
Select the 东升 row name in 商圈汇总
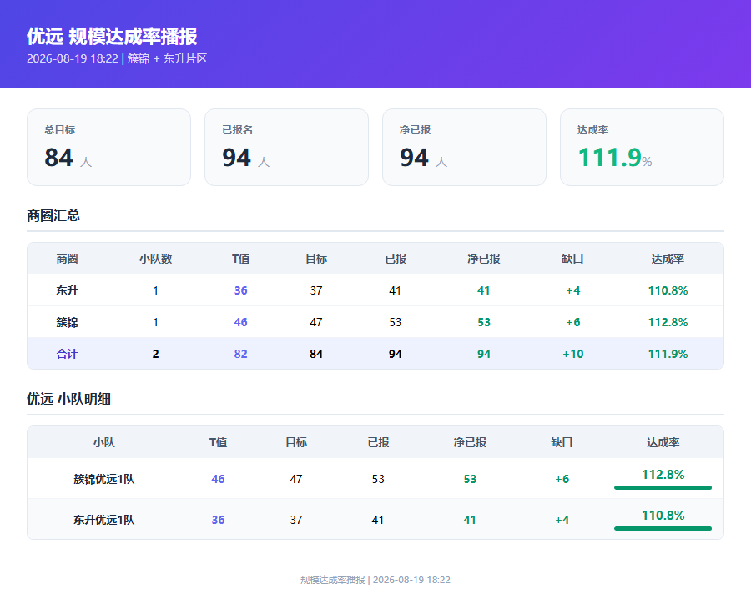[67, 290]
